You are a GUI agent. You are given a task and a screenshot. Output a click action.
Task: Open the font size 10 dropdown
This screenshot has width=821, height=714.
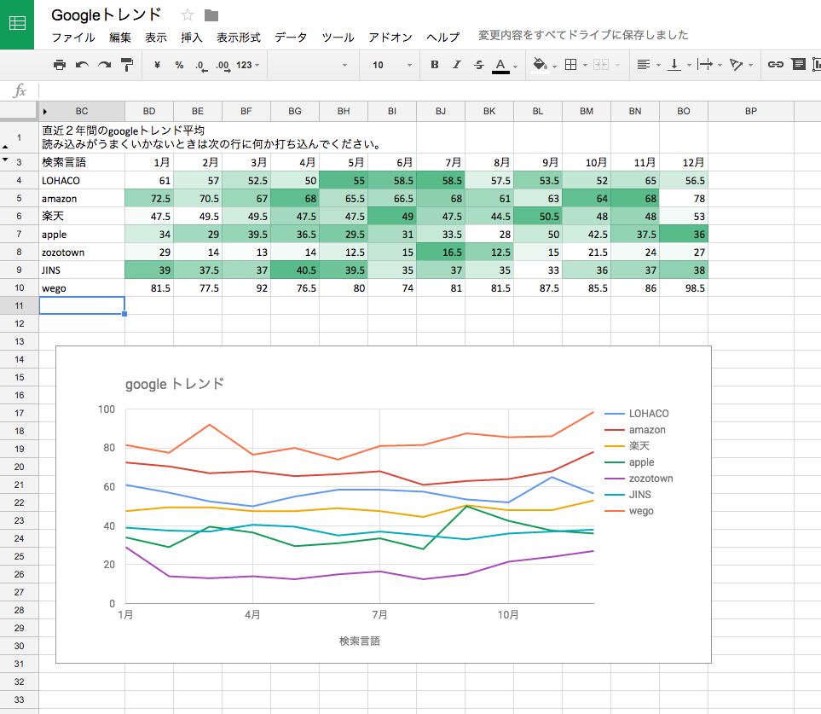click(x=392, y=65)
